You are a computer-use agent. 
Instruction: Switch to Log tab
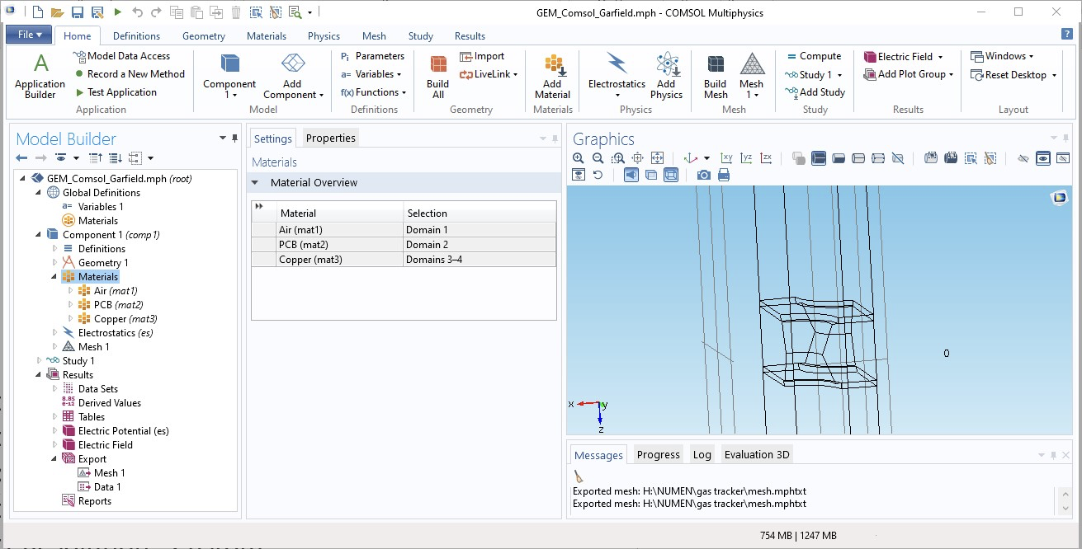(x=702, y=455)
